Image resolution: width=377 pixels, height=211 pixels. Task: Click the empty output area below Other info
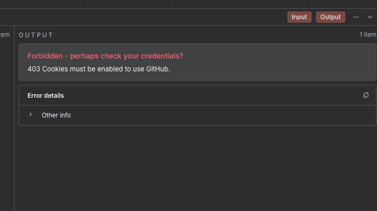point(197,165)
